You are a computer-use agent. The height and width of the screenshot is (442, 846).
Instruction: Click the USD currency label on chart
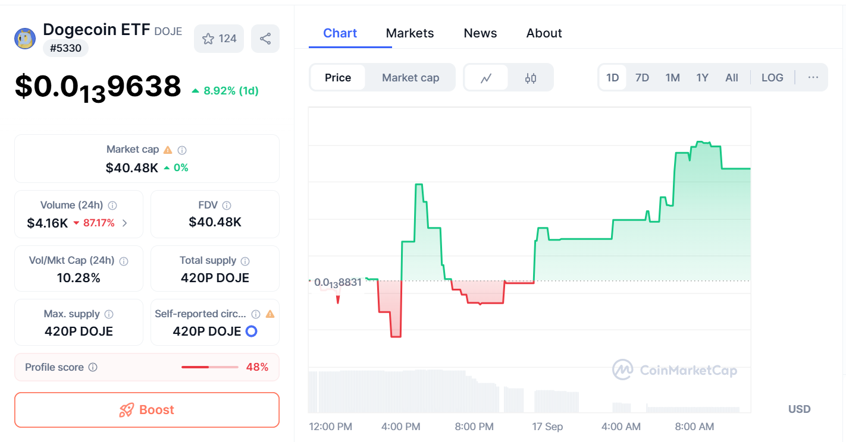click(x=799, y=409)
